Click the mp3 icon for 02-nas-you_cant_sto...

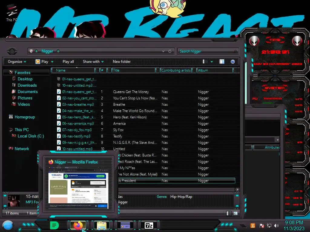(x=59, y=98)
